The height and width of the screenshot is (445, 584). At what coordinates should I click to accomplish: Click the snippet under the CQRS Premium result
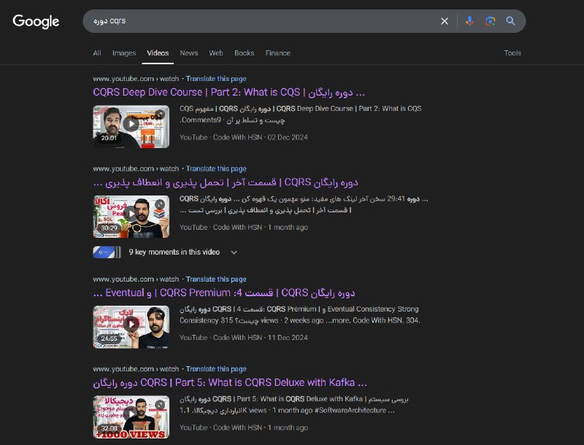pyautogui.click(x=300, y=314)
